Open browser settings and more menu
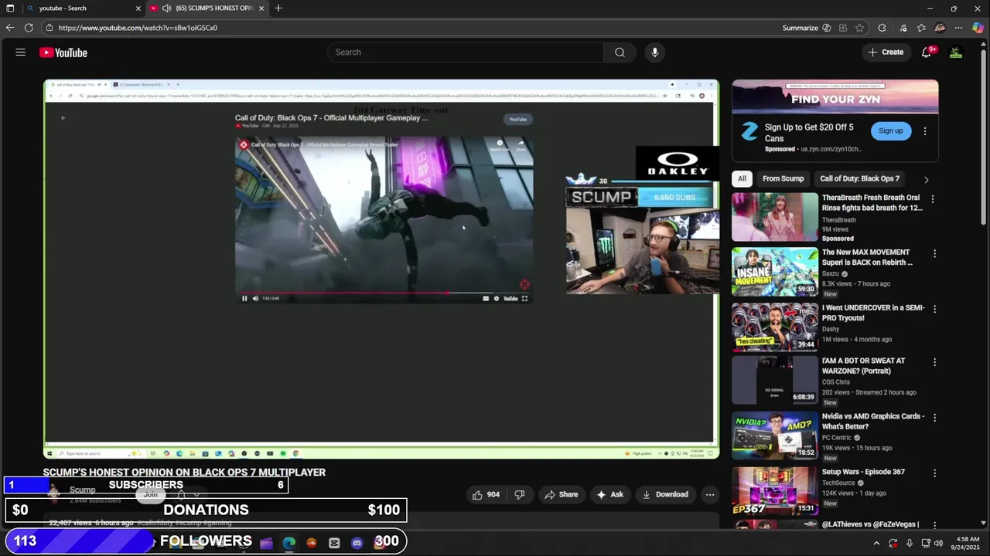990x556 pixels. [958, 28]
